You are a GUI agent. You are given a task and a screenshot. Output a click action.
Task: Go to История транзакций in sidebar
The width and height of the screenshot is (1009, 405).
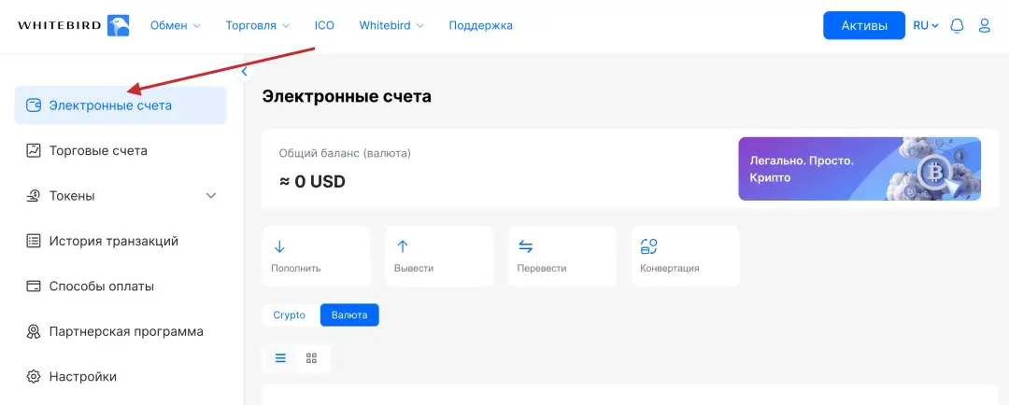click(113, 241)
